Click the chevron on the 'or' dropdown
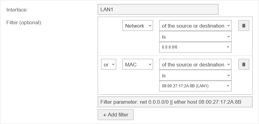The width and height of the screenshot is (259, 124). coord(113,65)
